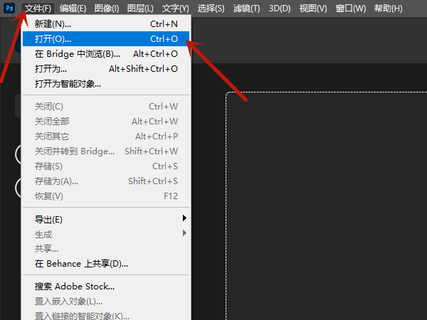Screen dimensions: 427x320
Task: Open the 3D(D) menu
Action: [280, 9]
